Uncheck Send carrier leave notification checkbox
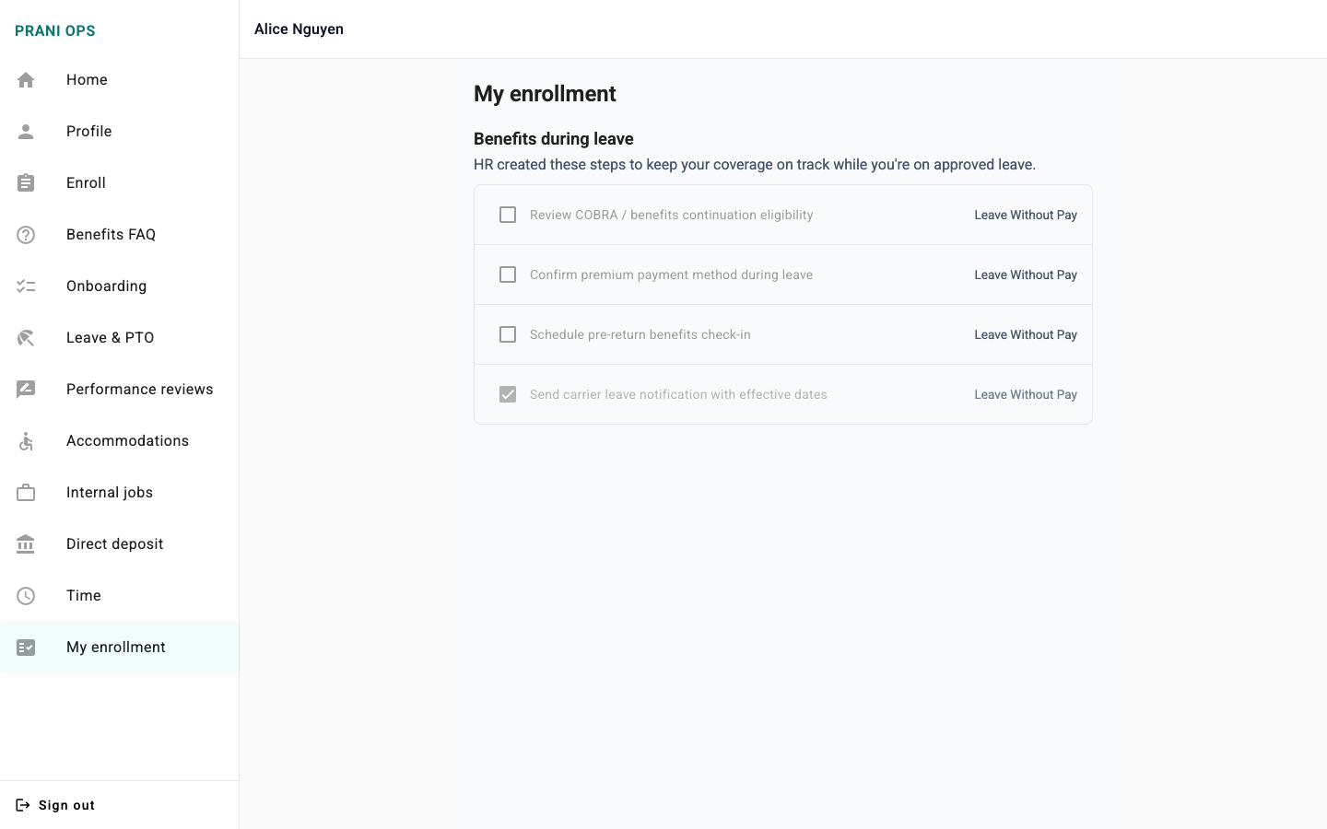Image resolution: width=1327 pixels, height=829 pixels. click(x=508, y=394)
